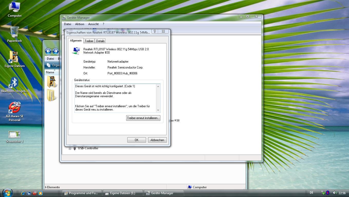This screenshot has height=197, width=349.
Task: Click the Explorer window back arrow
Action: tap(48, 51)
